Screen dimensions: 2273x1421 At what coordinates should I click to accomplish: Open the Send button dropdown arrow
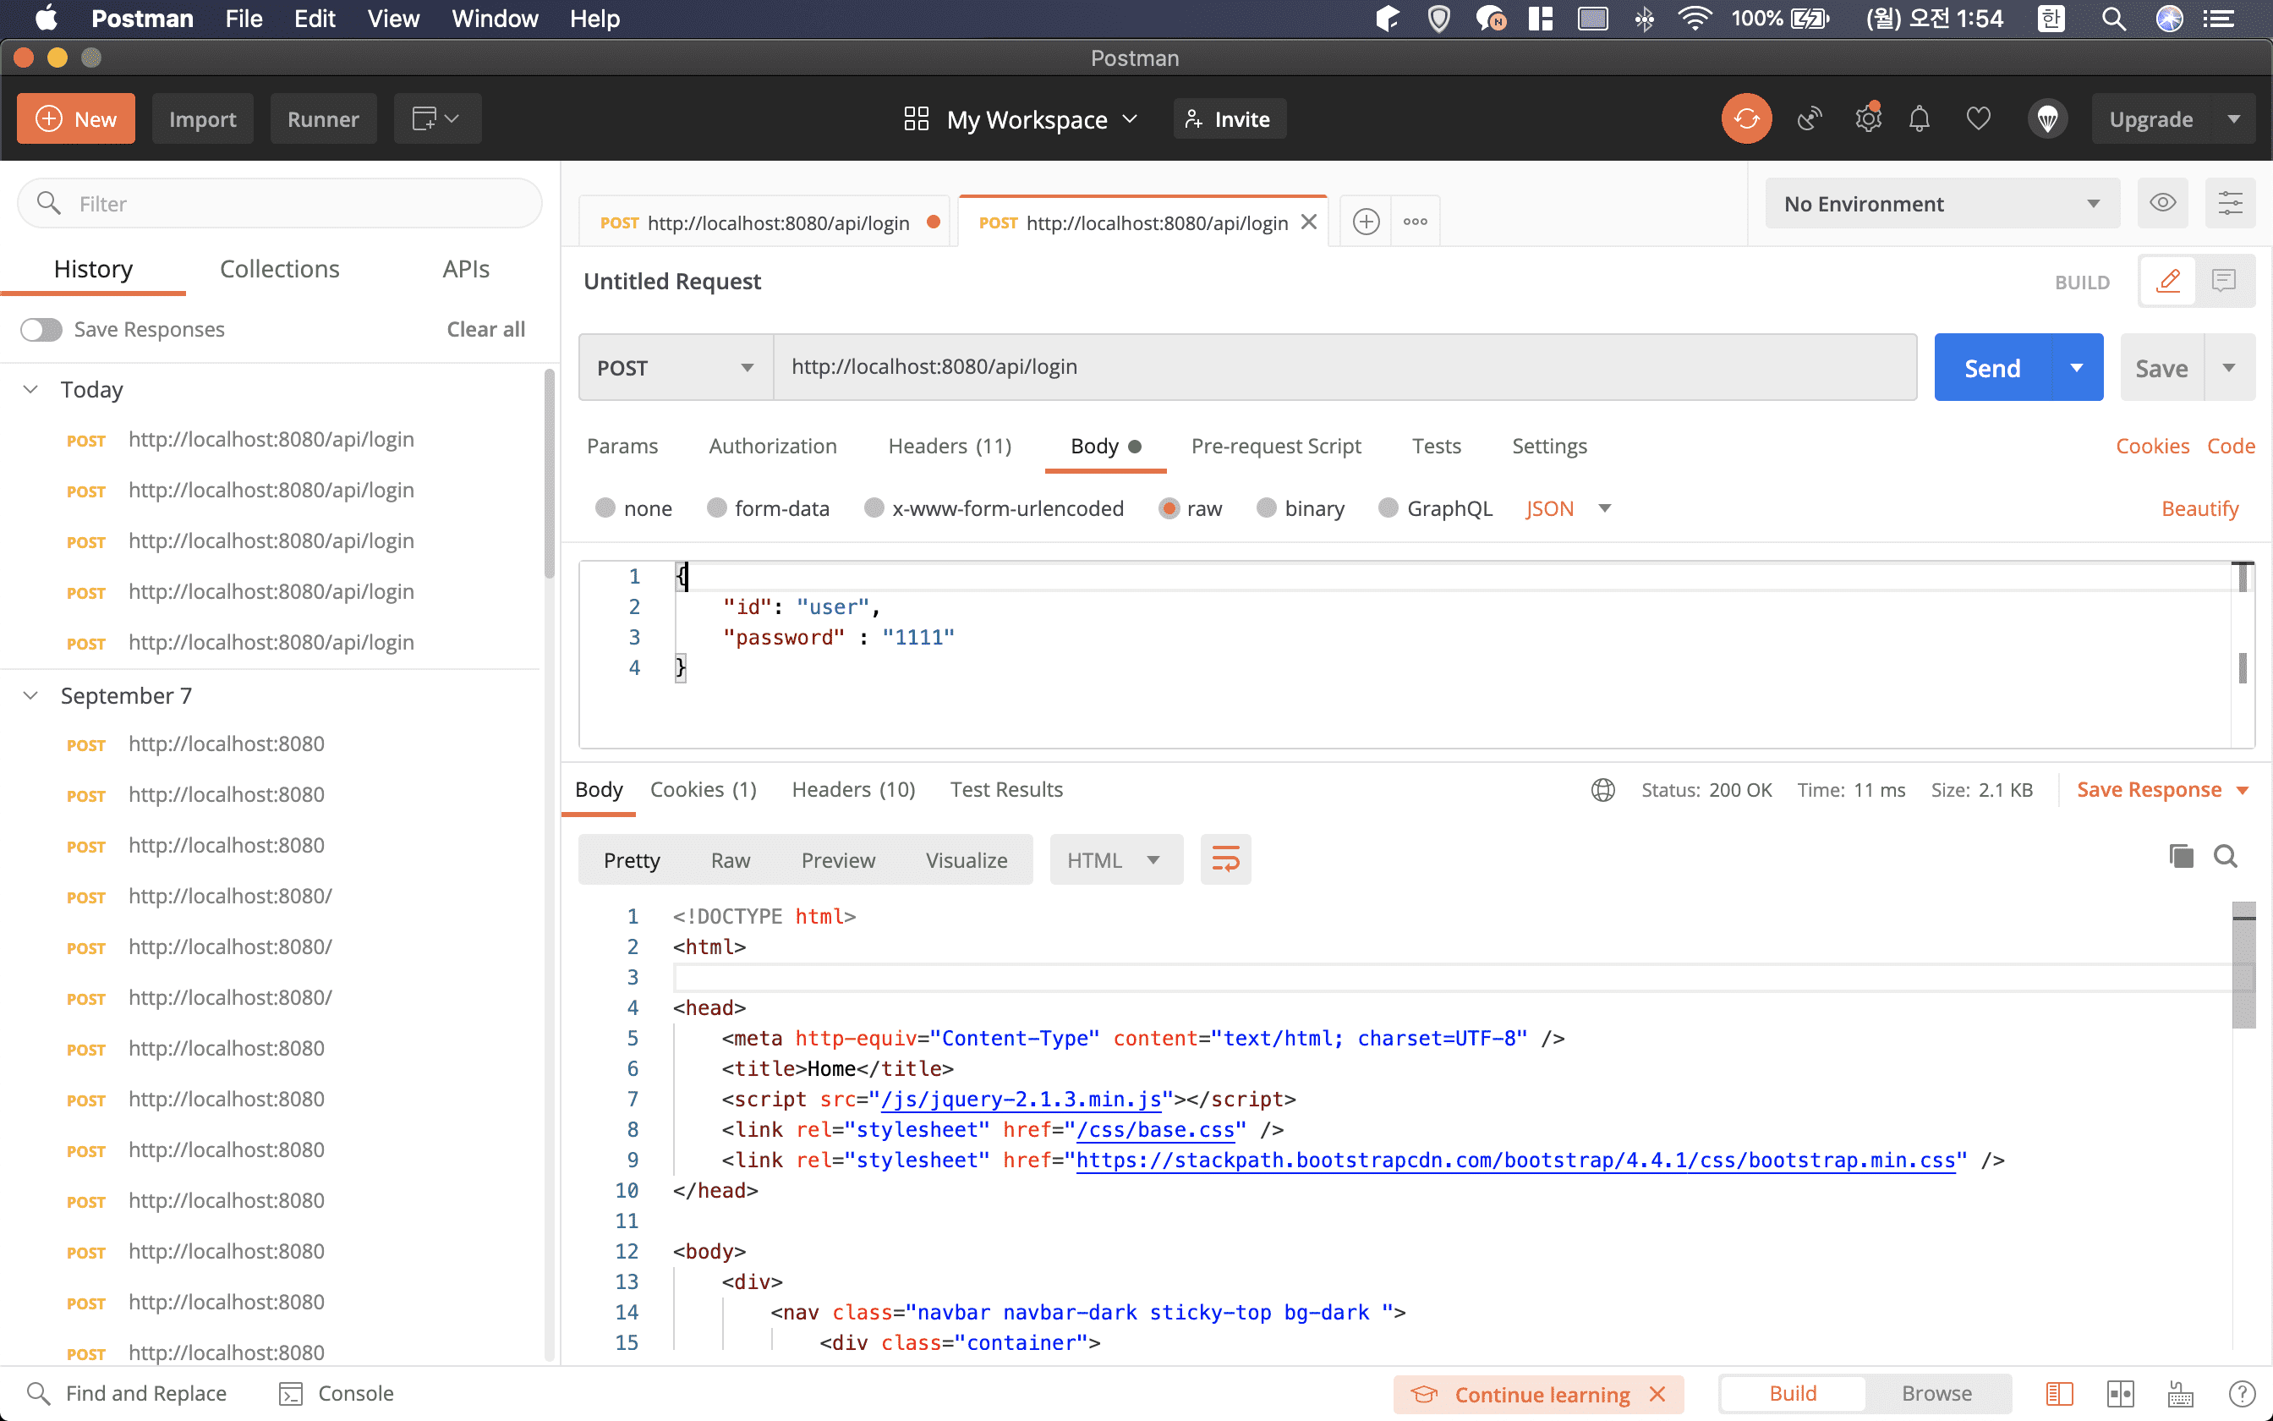click(2077, 367)
